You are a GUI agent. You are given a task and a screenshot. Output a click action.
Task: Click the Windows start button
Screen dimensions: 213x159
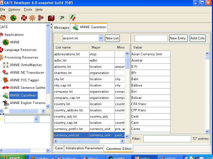point(12,157)
